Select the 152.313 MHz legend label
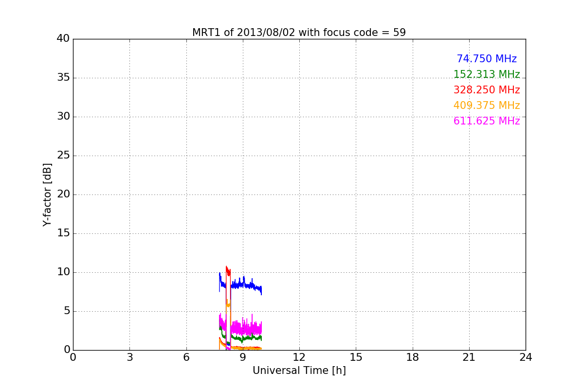This screenshot has width=584, height=389. pos(487,74)
